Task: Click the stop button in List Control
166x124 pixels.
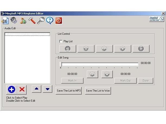Action: tap(123, 49)
